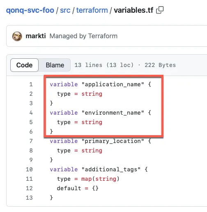Screen dimensions: 207x212
Task: Click the "environment_name" variable text
Action: [x=113, y=113]
